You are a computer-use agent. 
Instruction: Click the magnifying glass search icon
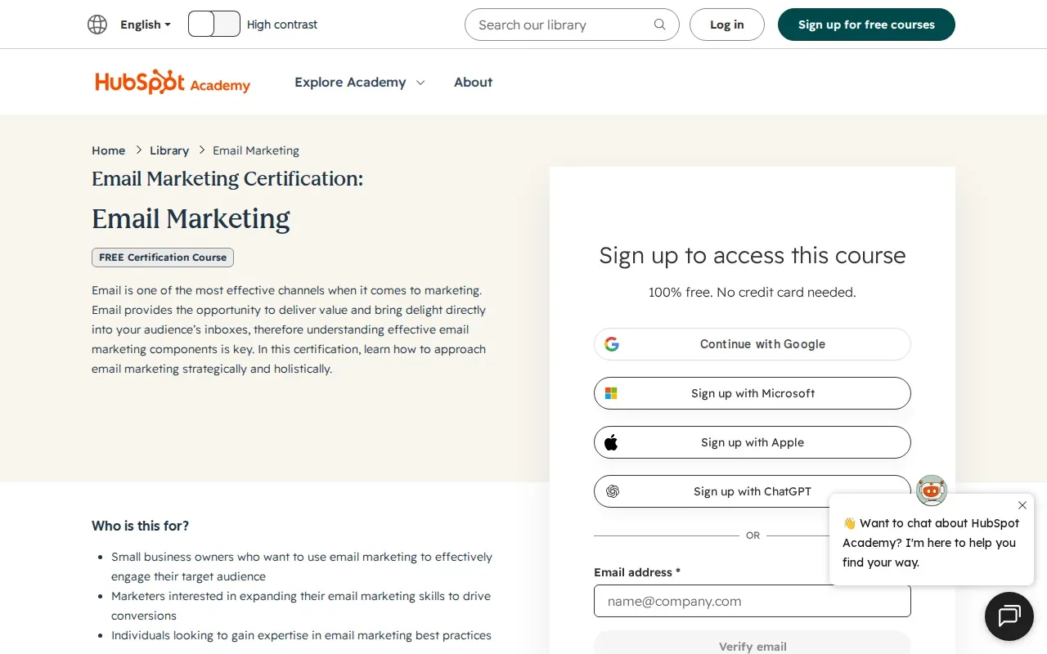660,25
